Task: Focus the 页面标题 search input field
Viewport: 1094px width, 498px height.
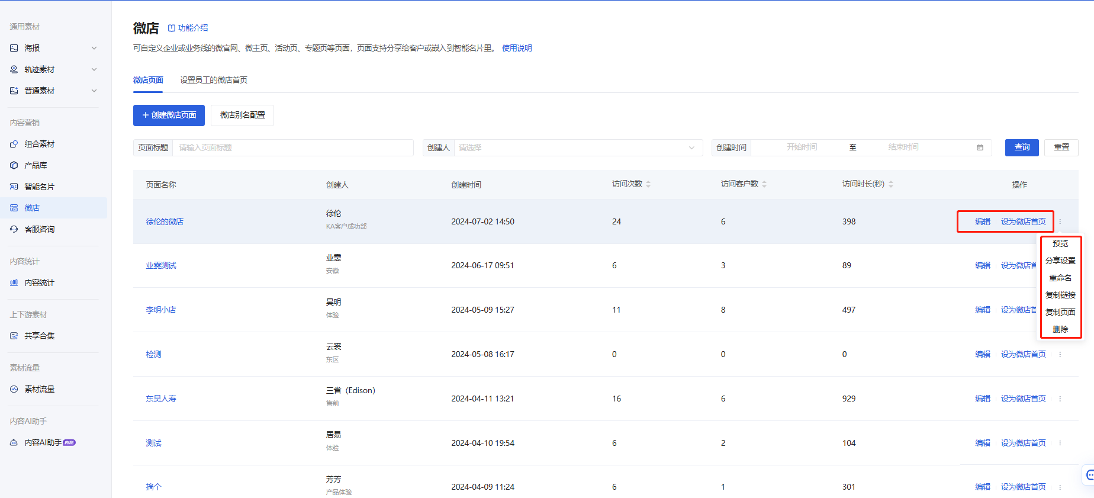Action: (x=292, y=147)
